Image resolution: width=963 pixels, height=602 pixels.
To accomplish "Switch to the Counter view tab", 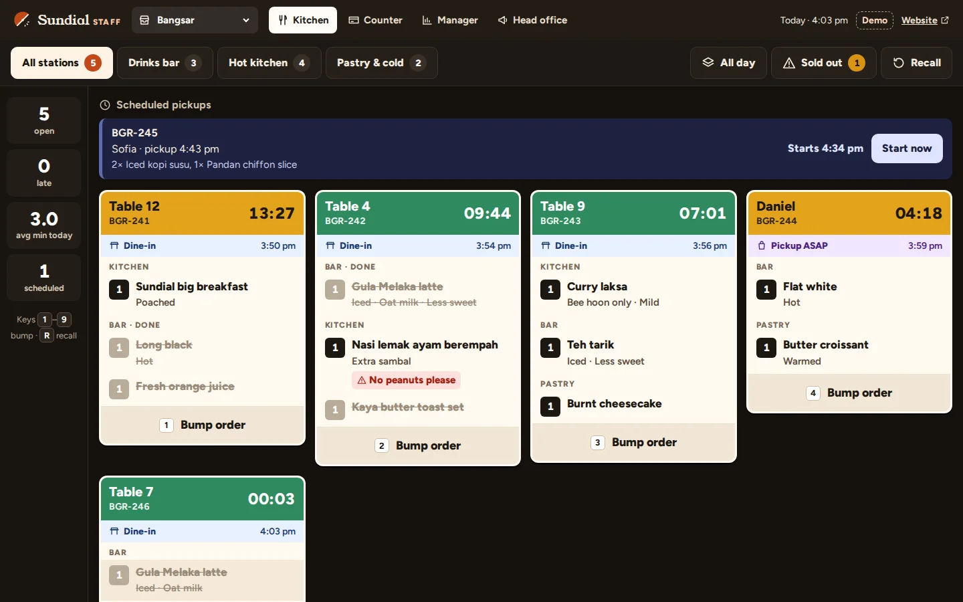I will tap(375, 20).
